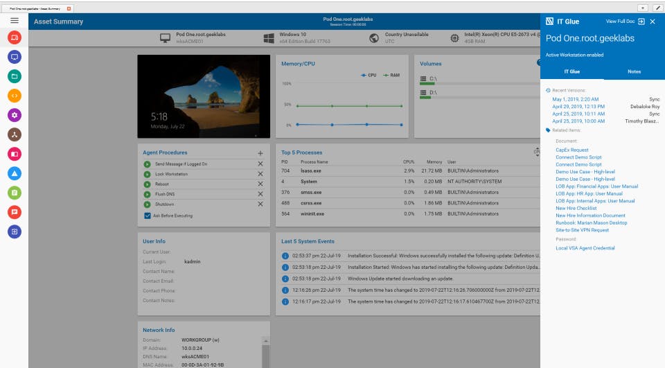665x368 pixels.
Task: Open the CapEx Request document link
Action: [571, 150]
